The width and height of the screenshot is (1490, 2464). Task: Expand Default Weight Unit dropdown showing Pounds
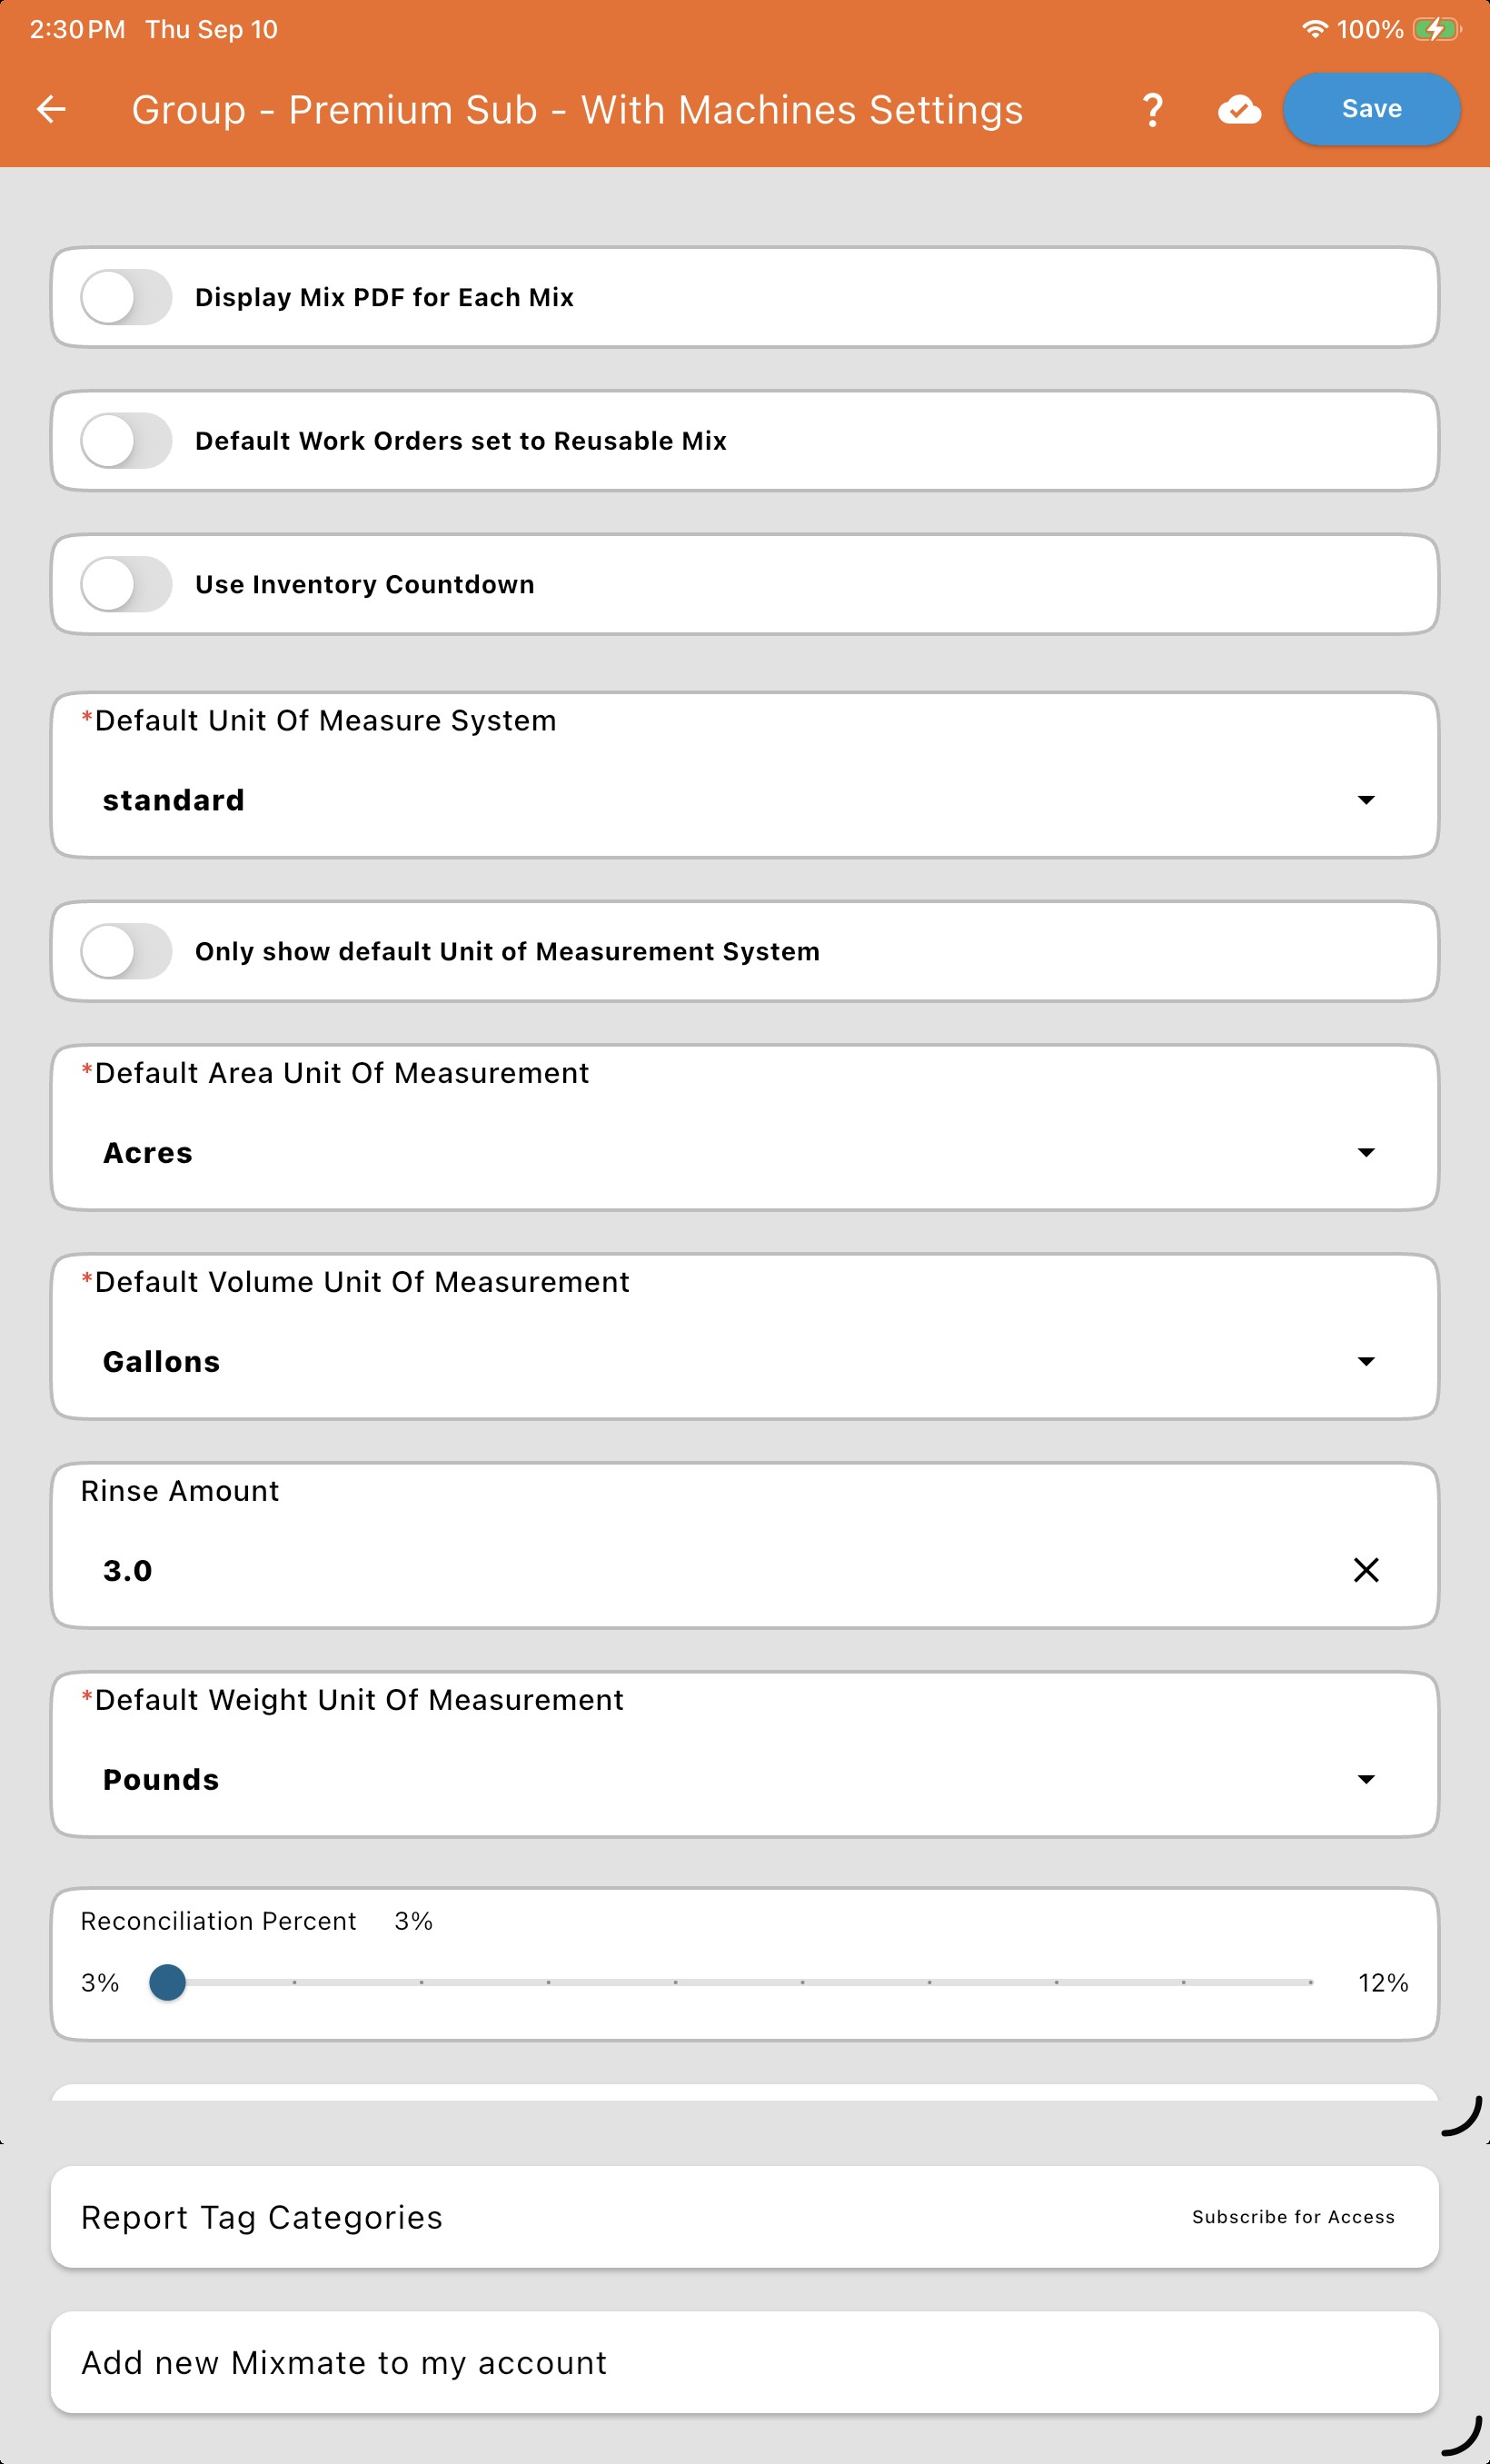pyautogui.click(x=745, y=1754)
